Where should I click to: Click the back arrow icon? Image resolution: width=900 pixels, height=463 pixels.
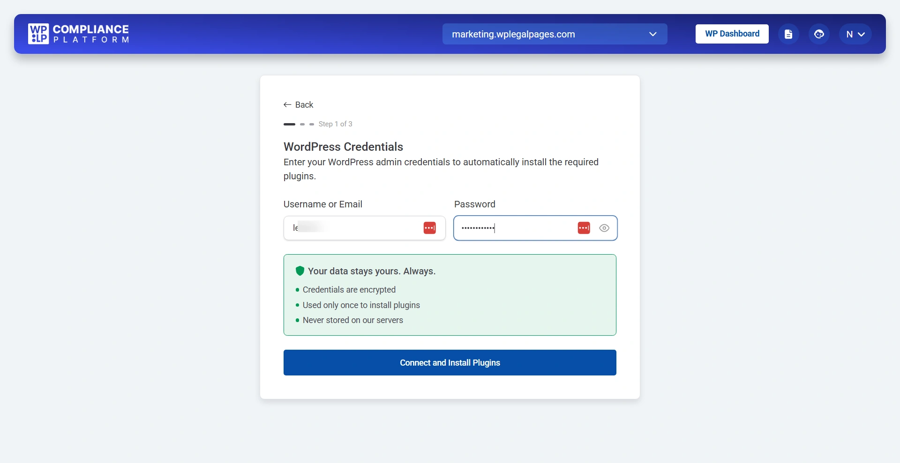pyautogui.click(x=287, y=105)
